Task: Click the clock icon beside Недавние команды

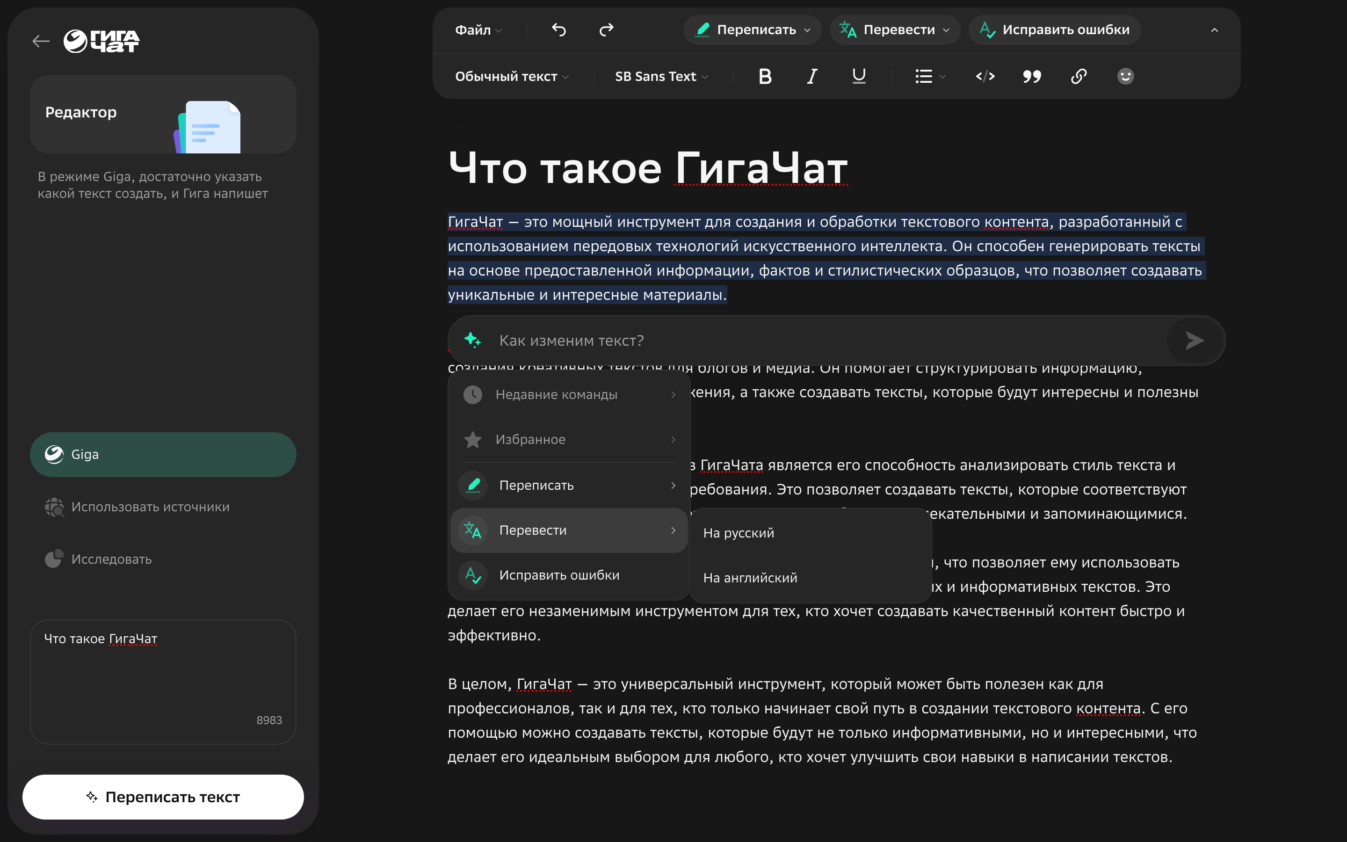Action: point(473,394)
